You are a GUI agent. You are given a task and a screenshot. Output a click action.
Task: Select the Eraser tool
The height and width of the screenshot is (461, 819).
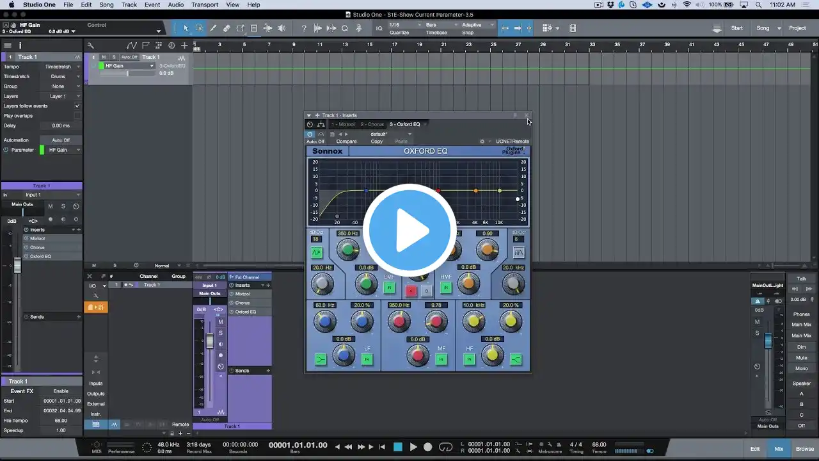click(x=227, y=28)
